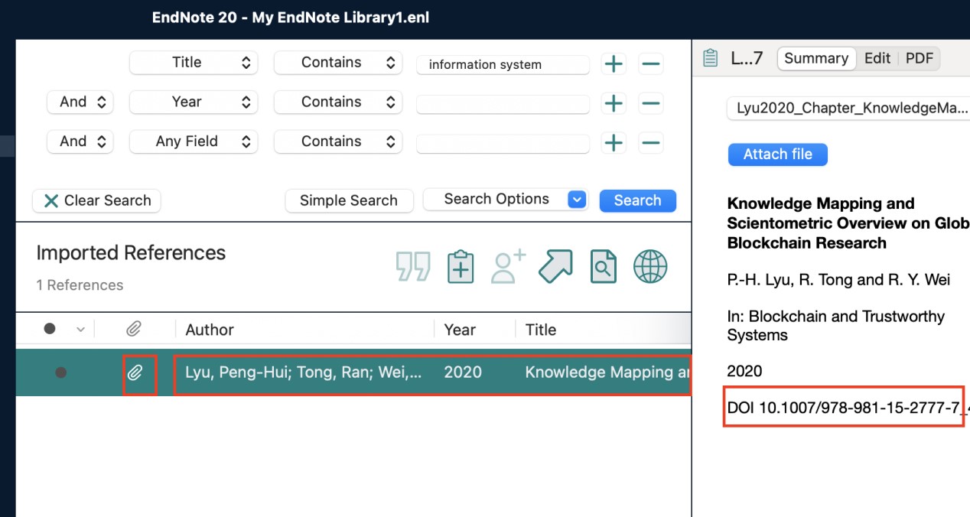Screen dimensions: 970x517
Task: Remove the Any Field search row
Action: click(x=650, y=142)
